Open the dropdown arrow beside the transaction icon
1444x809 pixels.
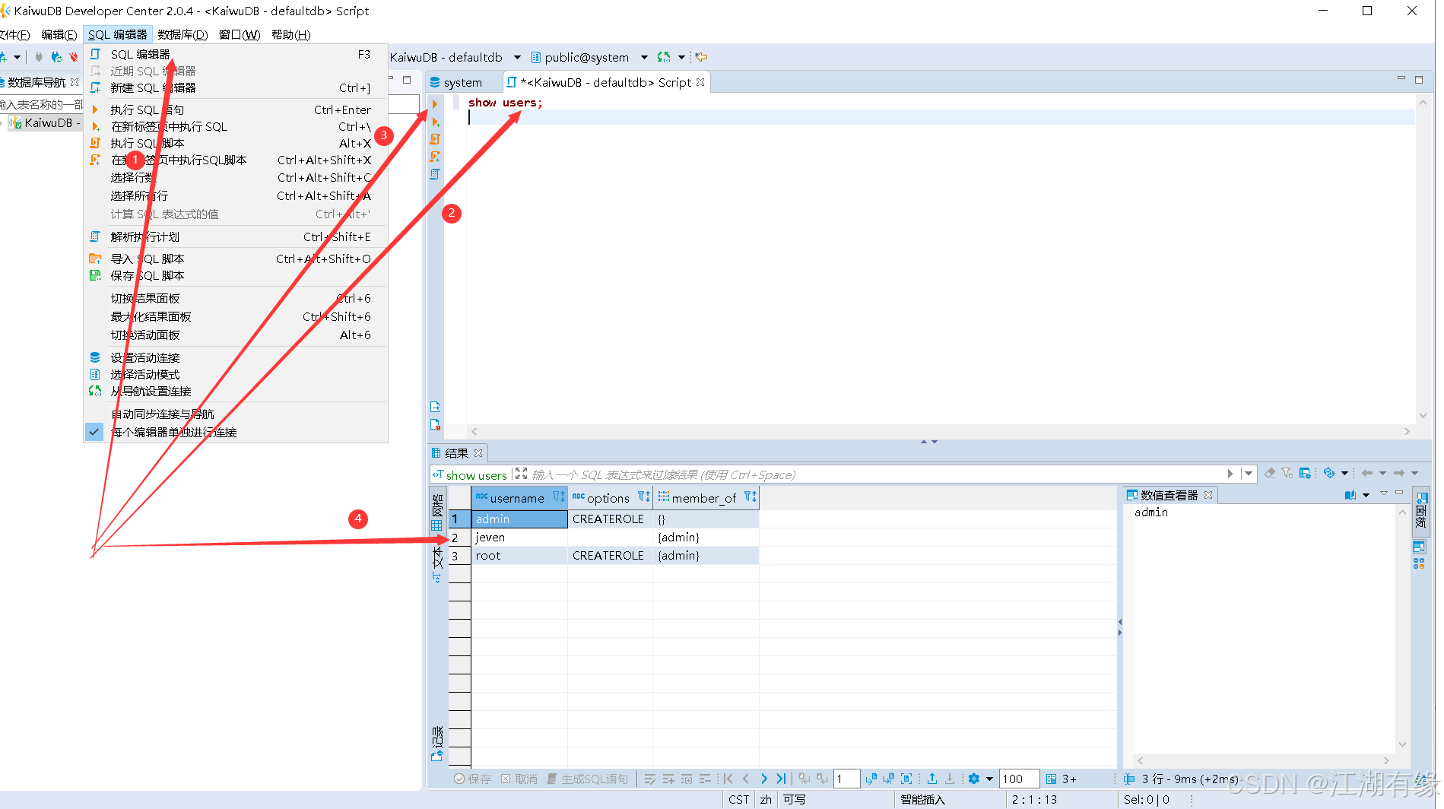coord(681,57)
